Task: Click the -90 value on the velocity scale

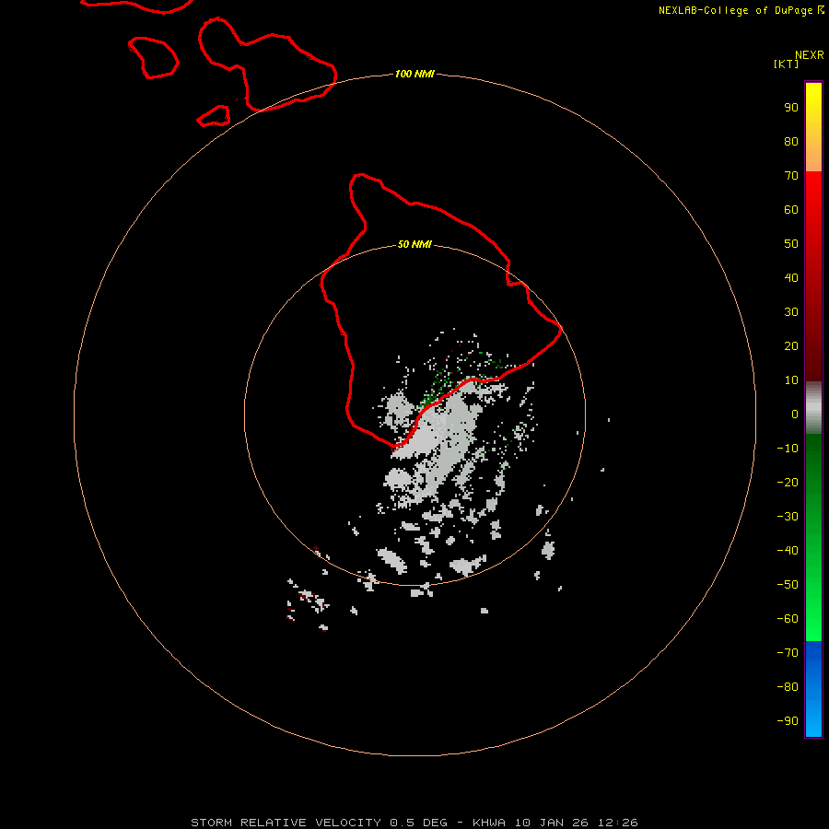Action: pyautogui.click(x=788, y=721)
